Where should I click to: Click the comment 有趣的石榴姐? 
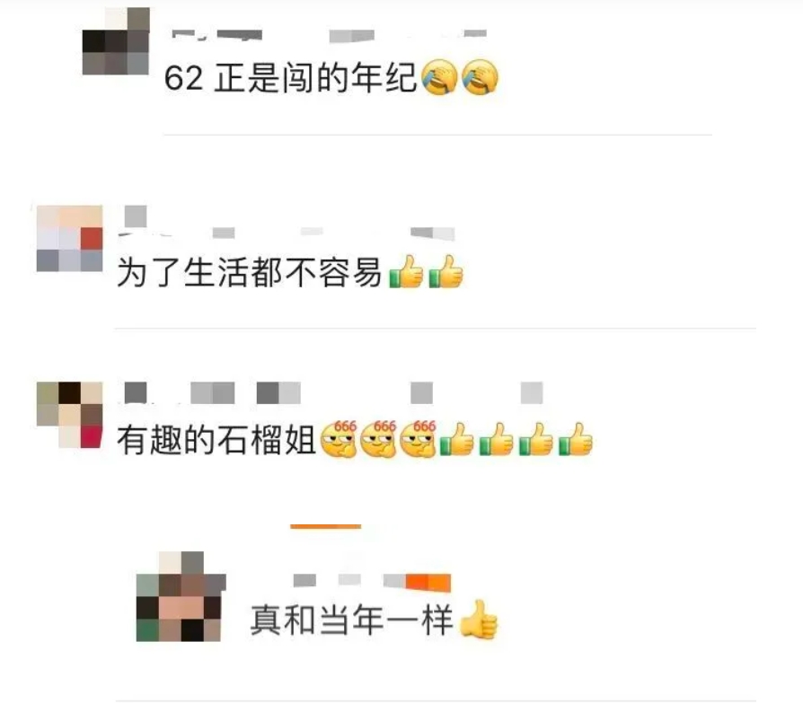pyautogui.click(x=216, y=440)
